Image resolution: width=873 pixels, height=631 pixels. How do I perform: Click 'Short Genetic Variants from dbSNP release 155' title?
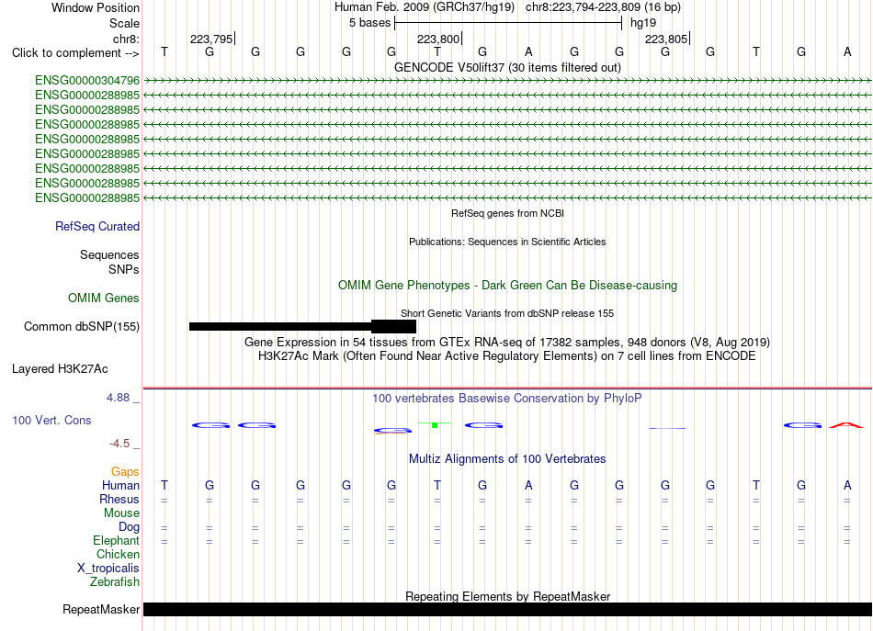[507, 313]
